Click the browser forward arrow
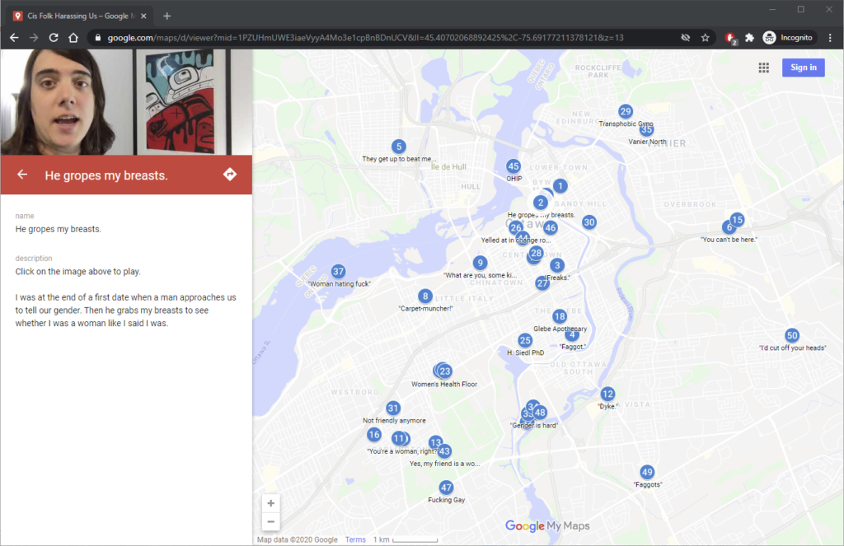 [x=33, y=38]
